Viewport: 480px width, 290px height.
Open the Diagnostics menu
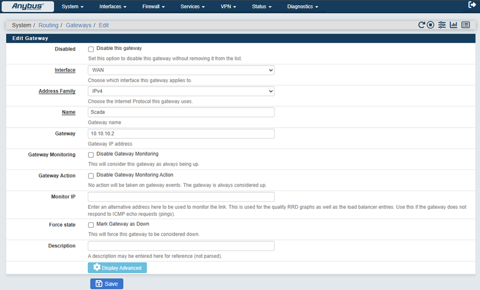coord(302,7)
